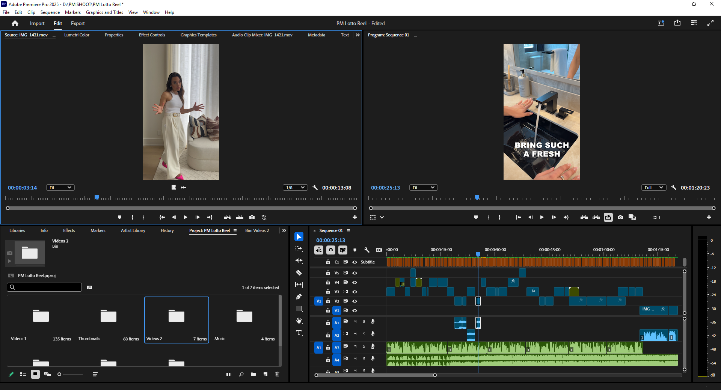Viewport: 721px width, 390px height.
Task: Select the Slip tool
Action: point(299,285)
